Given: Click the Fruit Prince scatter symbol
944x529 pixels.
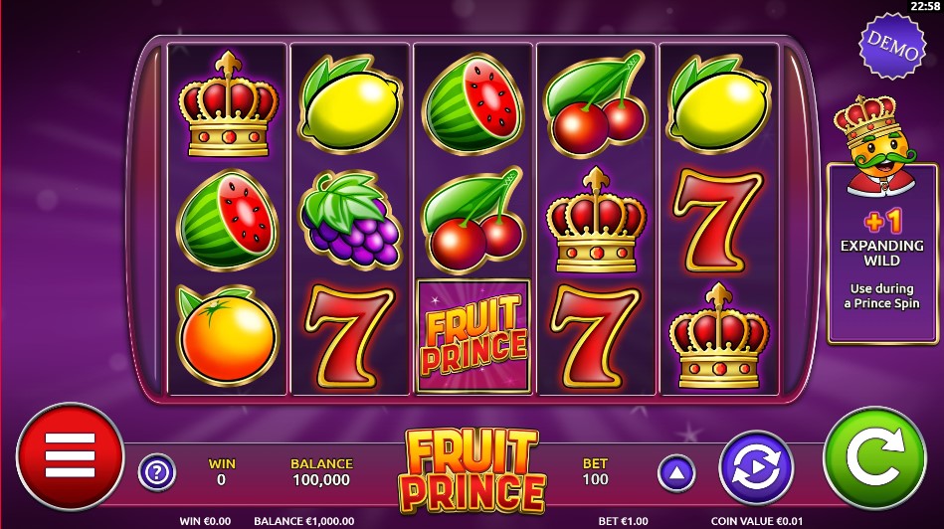Looking at the screenshot, I should [473, 336].
